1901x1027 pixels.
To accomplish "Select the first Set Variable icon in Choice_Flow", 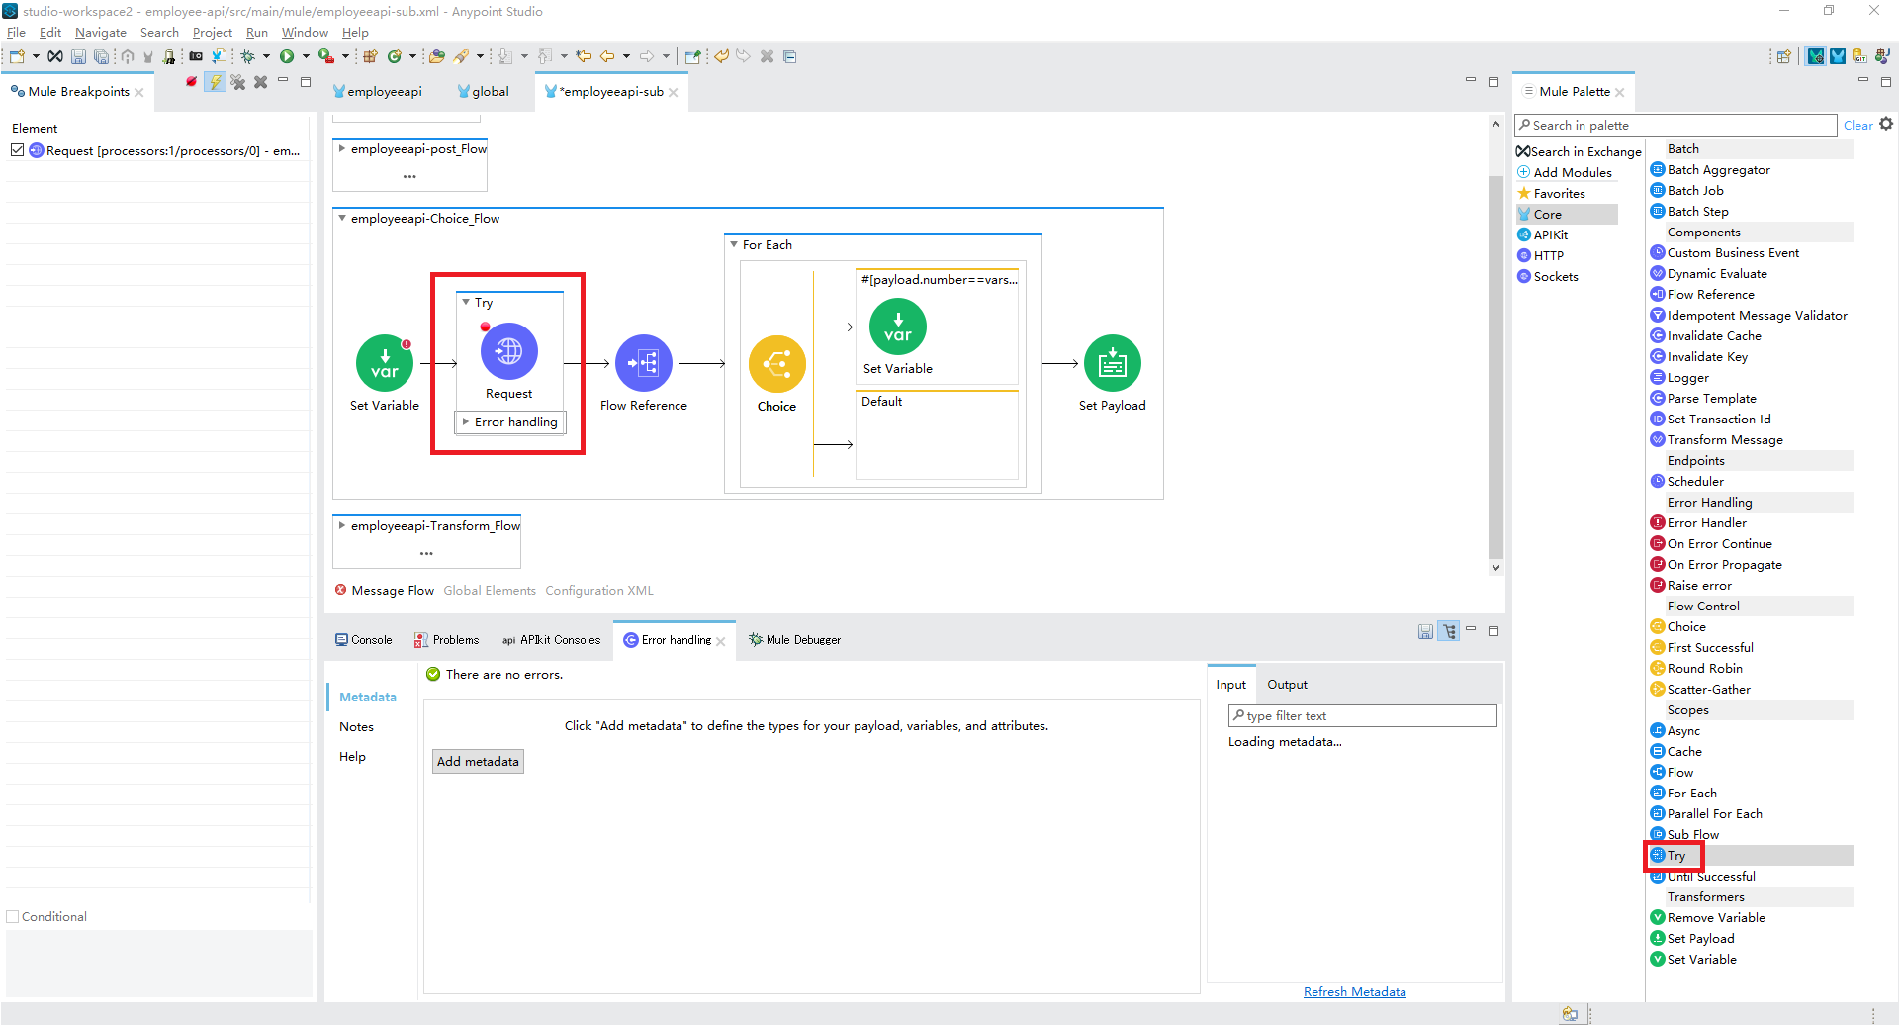I will point(385,363).
